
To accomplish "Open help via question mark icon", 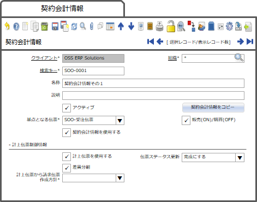I will (x=16, y=27).
